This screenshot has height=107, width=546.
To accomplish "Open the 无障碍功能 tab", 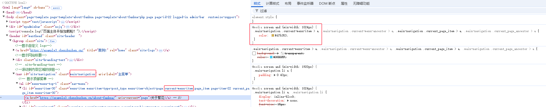I will [361, 4].
